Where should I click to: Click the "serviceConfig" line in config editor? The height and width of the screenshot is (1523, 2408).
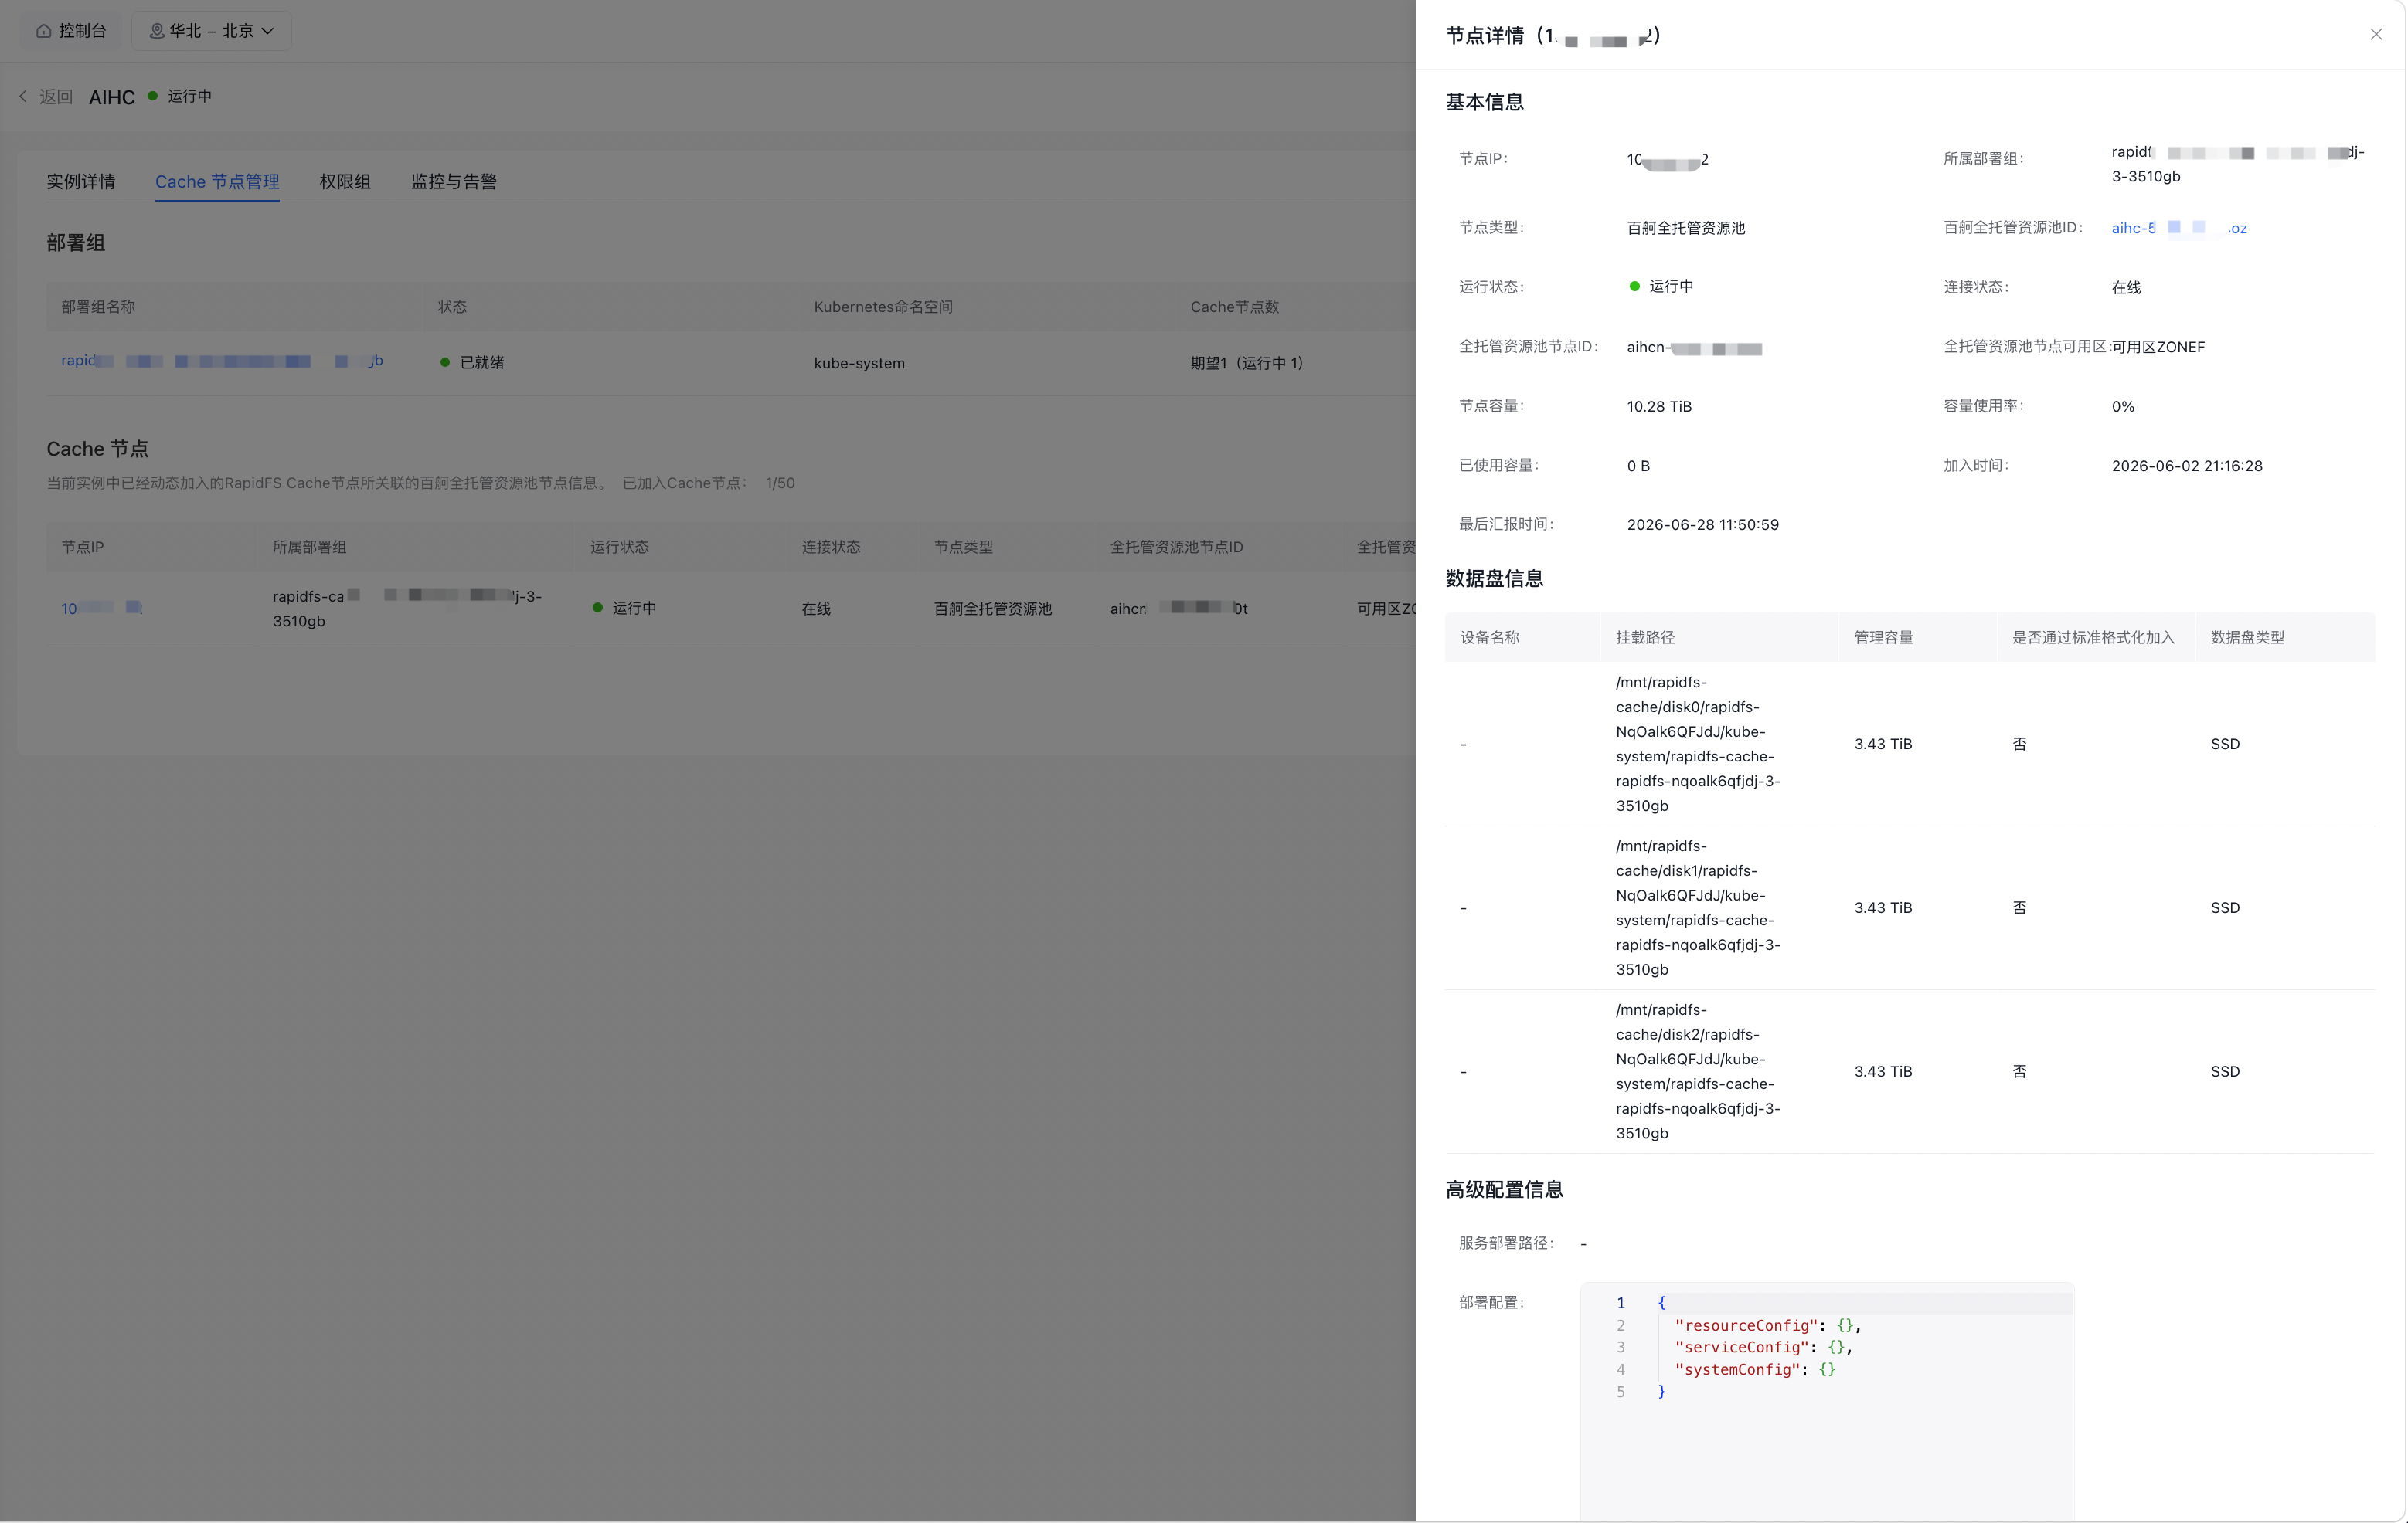pos(1763,1348)
